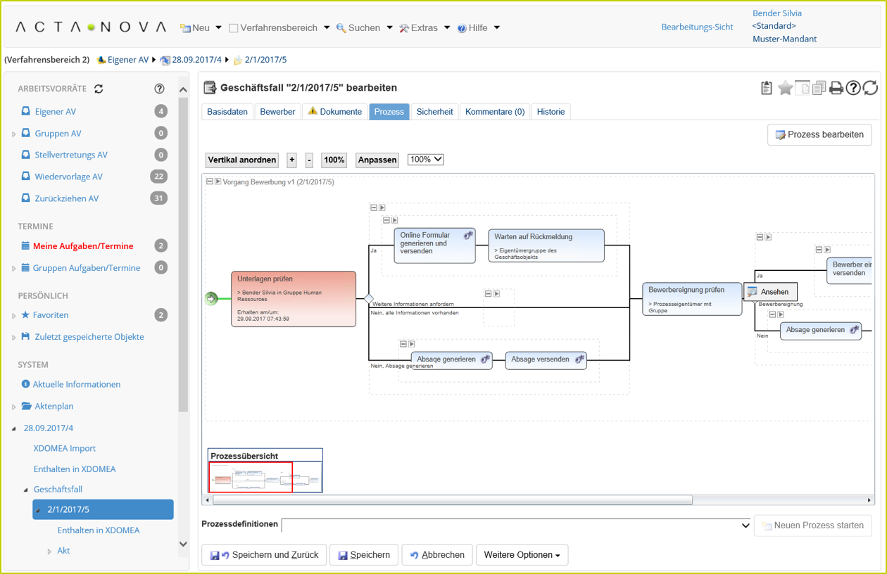Screen dimensions: 887x574
Task: Open the Prozessdefinitionen dropdown
Action: (746, 525)
